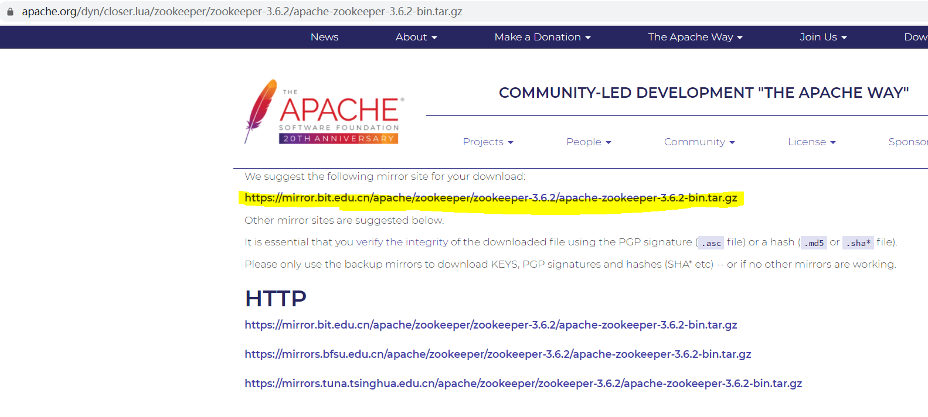Click 'Please only use the backup mirrors' text
The height and width of the screenshot is (417, 928).
(x=570, y=264)
